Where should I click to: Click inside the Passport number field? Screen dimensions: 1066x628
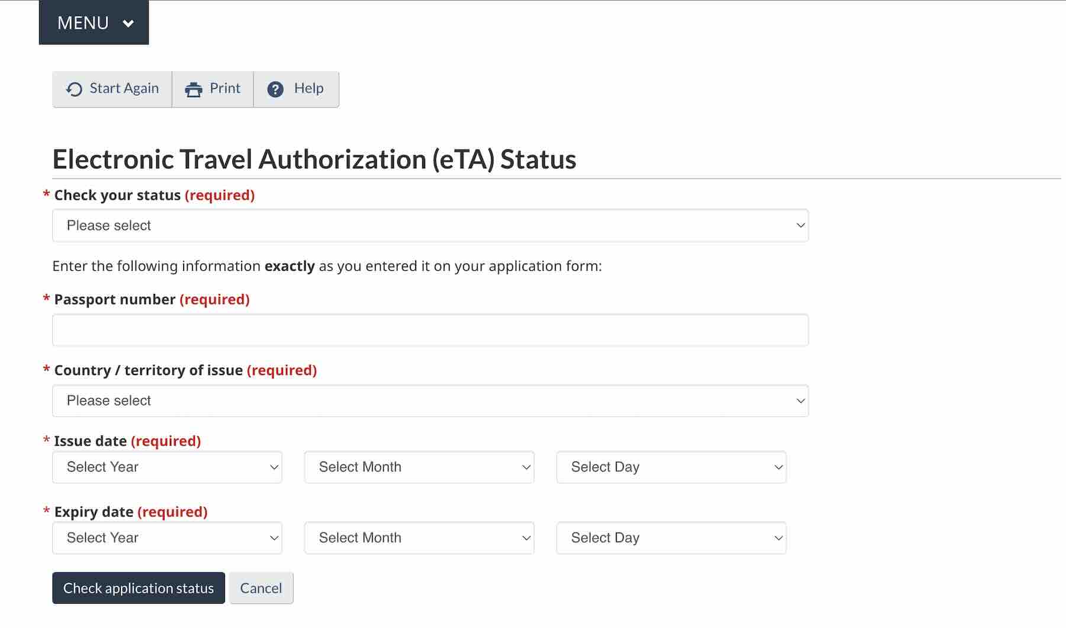click(430, 330)
